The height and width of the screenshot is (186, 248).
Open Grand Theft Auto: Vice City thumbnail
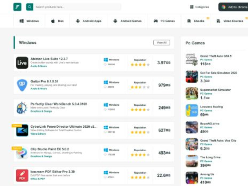point(192,144)
